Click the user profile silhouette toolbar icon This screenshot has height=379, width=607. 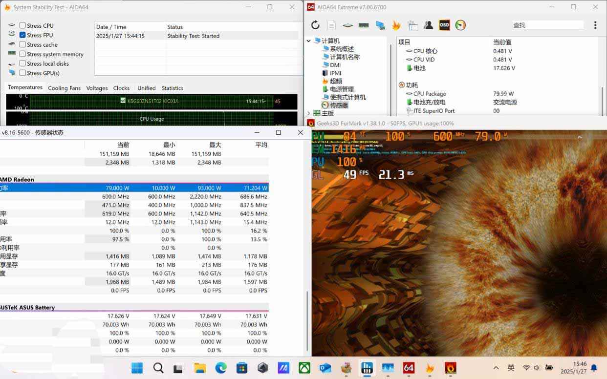428,25
